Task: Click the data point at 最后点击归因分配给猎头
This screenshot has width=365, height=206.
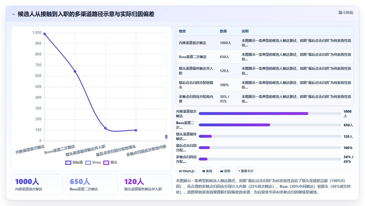Action: point(136,130)
